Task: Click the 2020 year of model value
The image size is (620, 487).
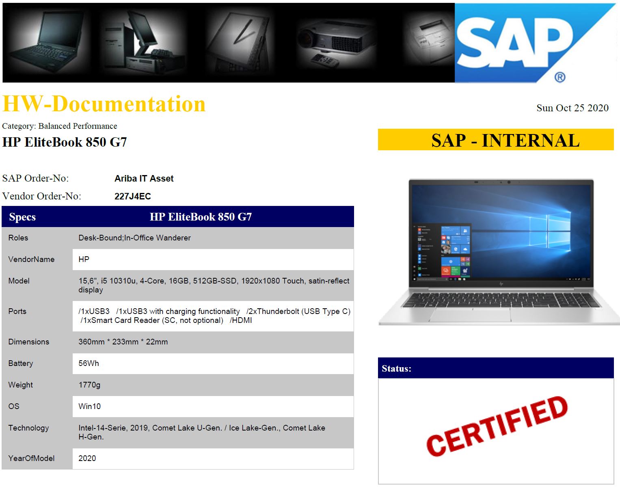Action: (x=87, y=459)
